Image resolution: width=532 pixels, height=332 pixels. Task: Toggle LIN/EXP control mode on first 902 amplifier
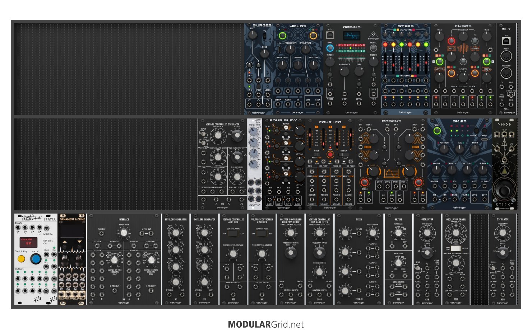coord(233,233)
